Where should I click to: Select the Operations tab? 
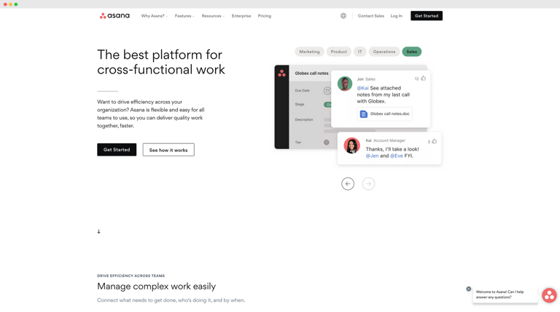coord(384,52)
